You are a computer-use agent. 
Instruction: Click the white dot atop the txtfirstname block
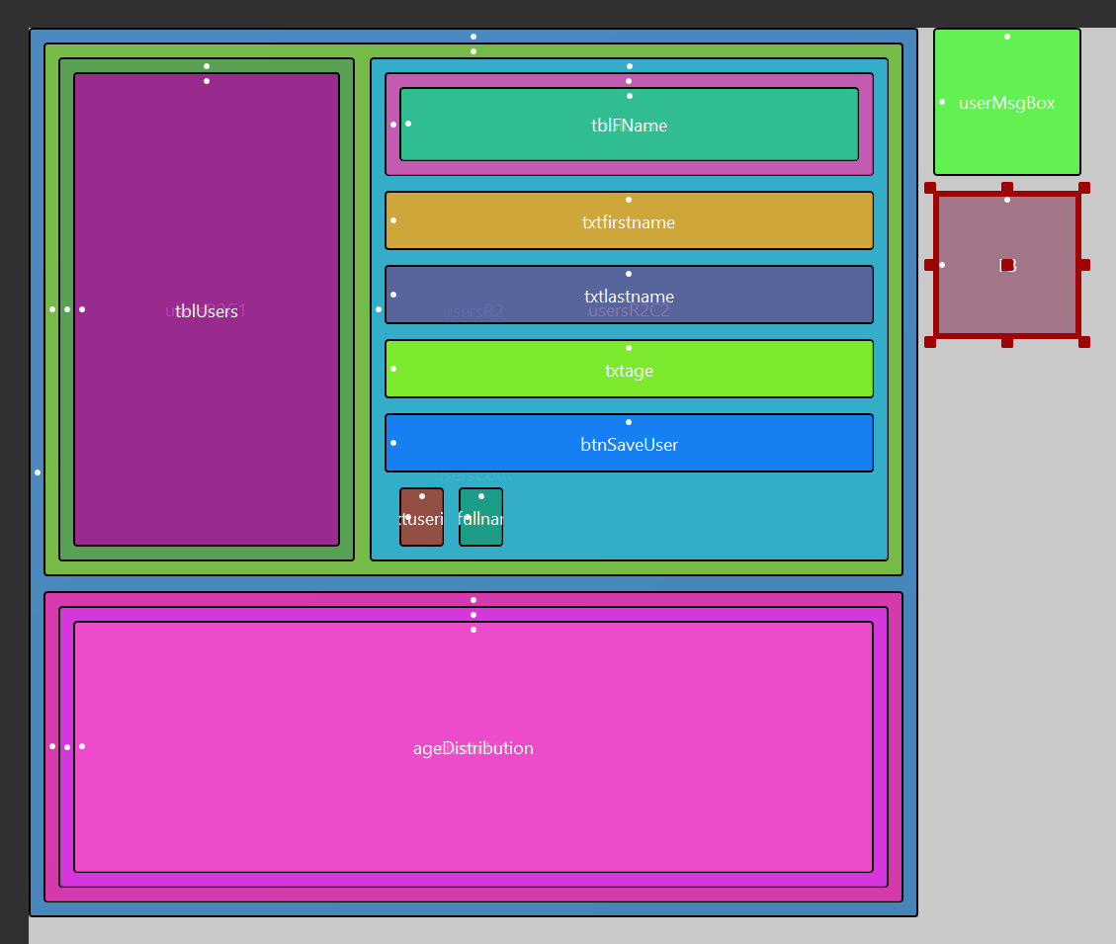629,200
